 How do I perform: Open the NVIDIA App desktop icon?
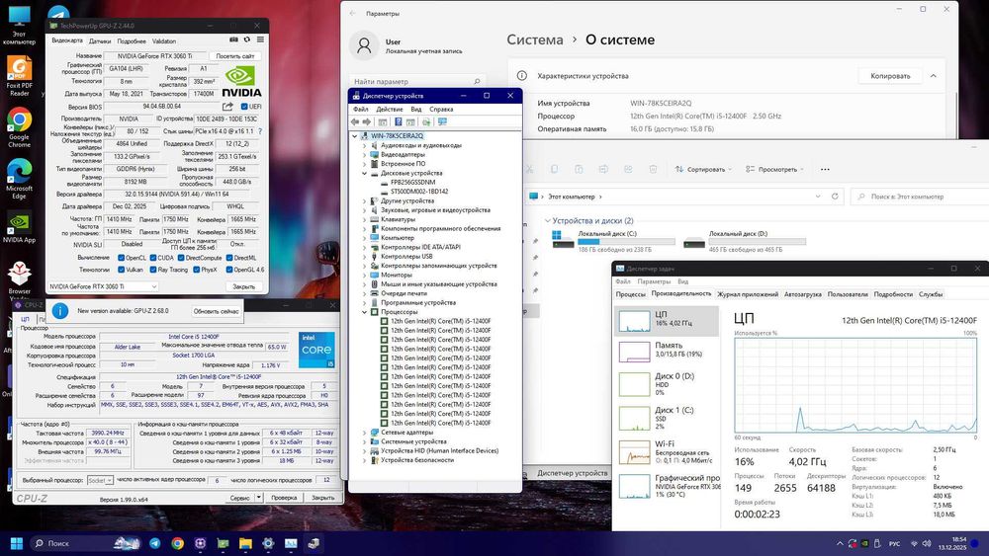tap(19, 224)
